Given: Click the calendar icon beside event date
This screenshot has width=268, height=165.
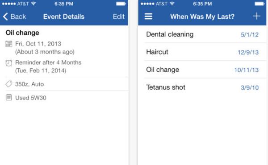Looking at the screenshot, I should [9, 44].
